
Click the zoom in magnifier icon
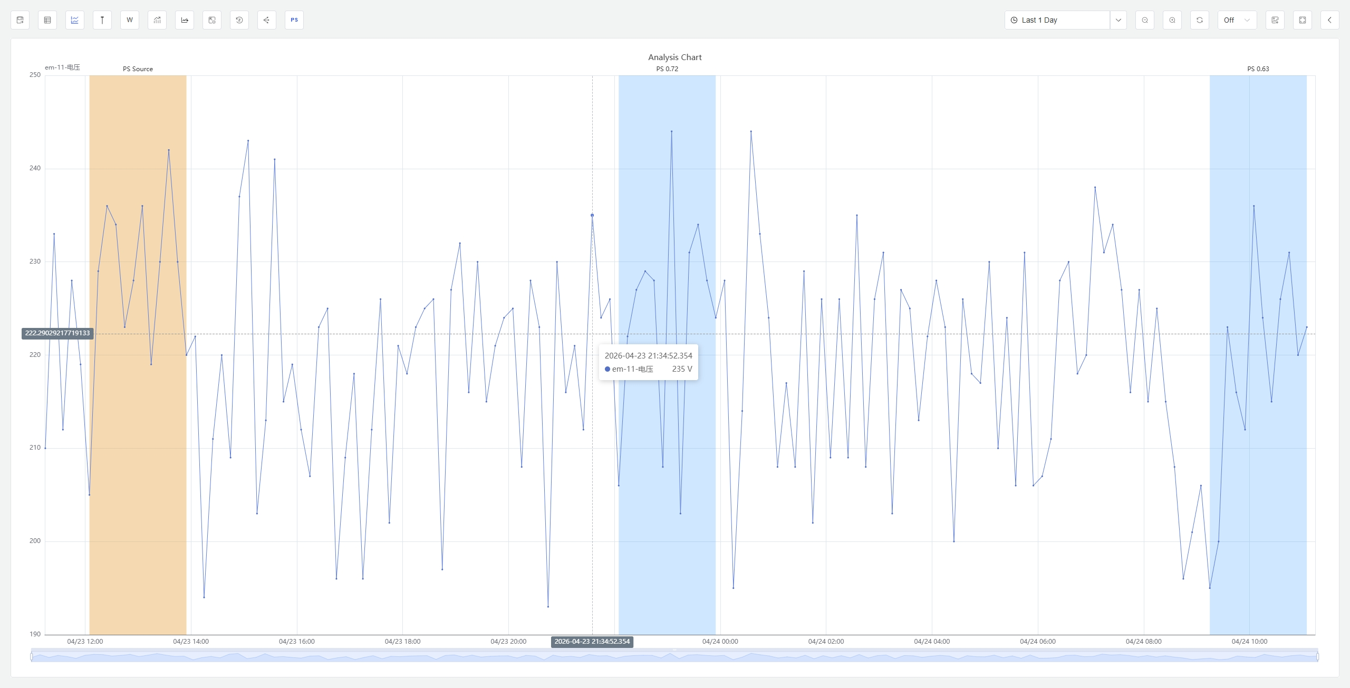click(x=1172, y=20)
